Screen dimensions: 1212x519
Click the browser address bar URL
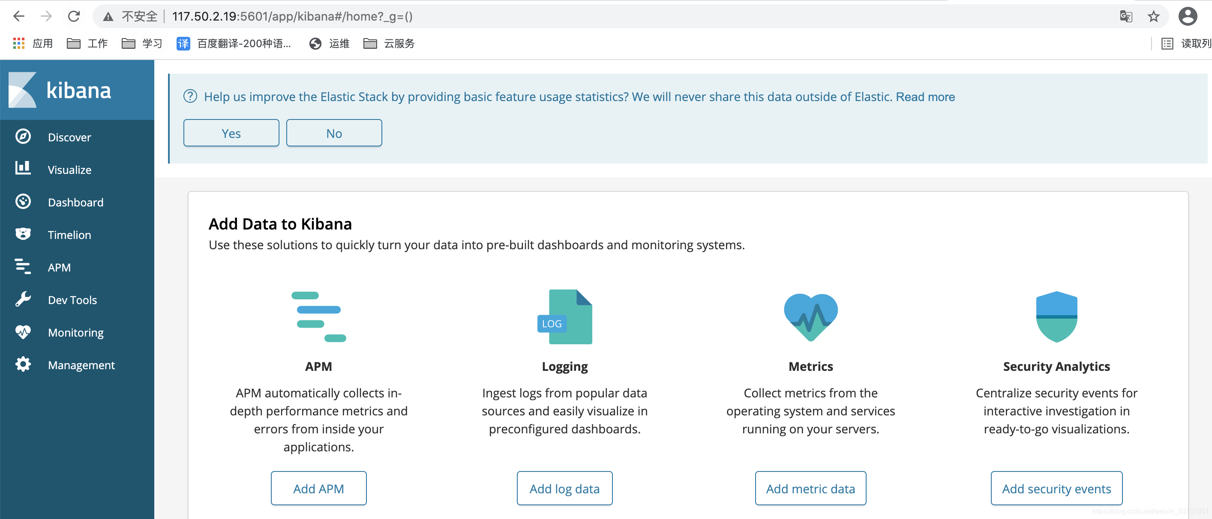(x=292, y=17)
